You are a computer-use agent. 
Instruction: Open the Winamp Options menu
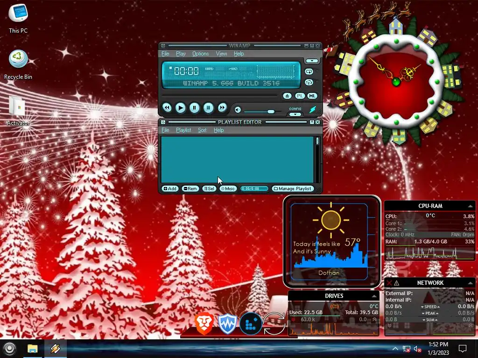201,54
